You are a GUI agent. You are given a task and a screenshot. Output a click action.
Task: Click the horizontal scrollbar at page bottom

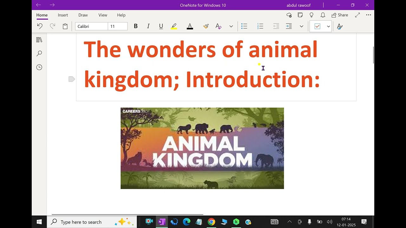tap(128, 214)
